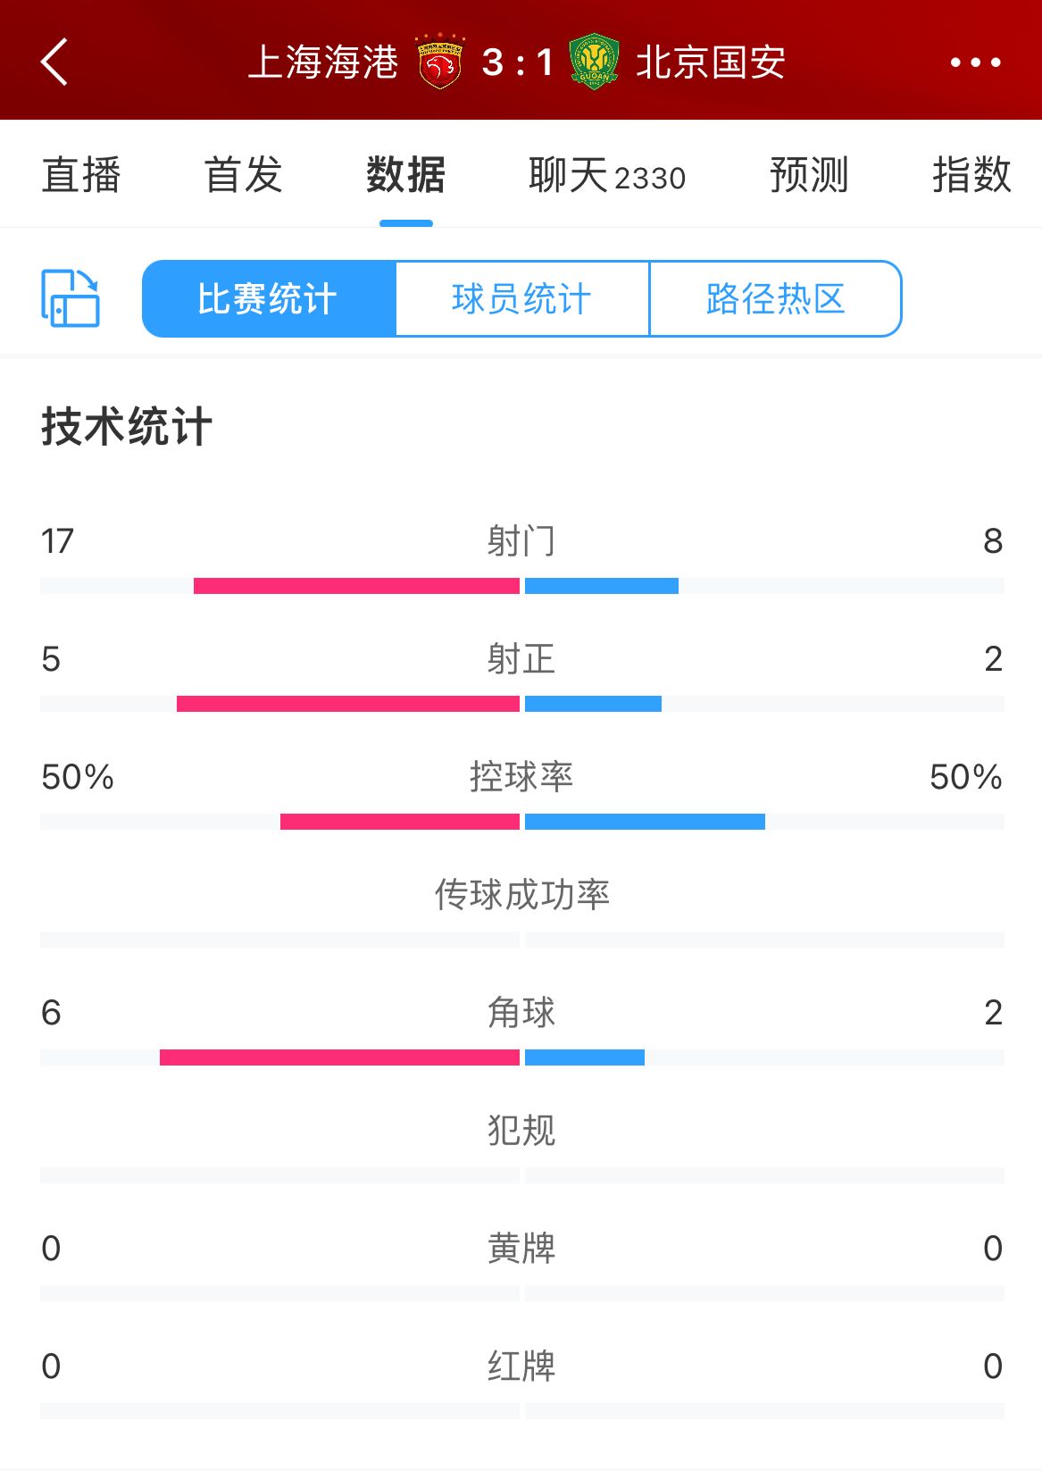Open the 聊天 2330 tab
This screenshot has width=1042, height=1471.
coord(607,175)
